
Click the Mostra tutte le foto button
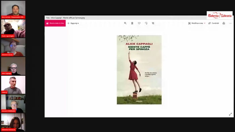tap(55, 23)
